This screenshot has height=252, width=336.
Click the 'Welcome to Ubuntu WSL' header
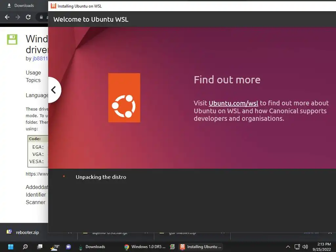point(91,19)
